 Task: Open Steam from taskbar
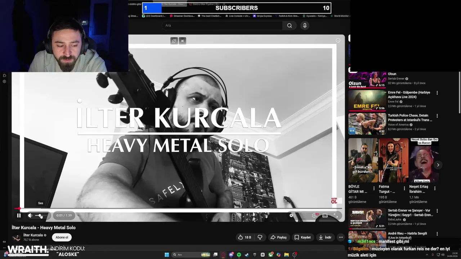coord(247,255)
